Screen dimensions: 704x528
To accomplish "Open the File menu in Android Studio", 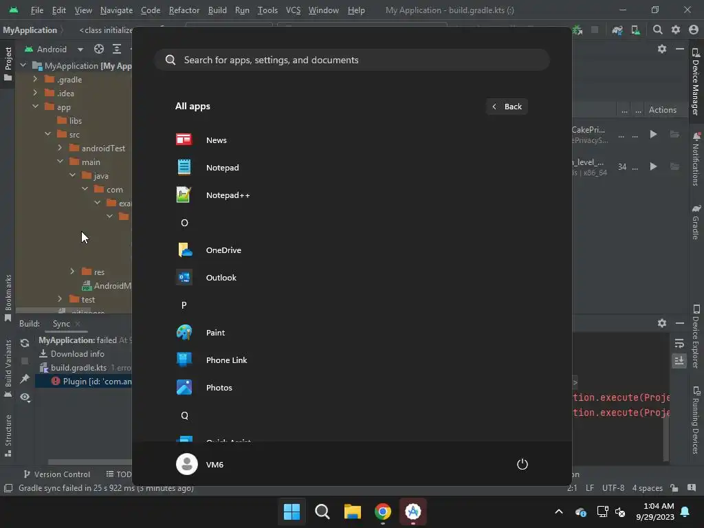I will coord(37,10).
